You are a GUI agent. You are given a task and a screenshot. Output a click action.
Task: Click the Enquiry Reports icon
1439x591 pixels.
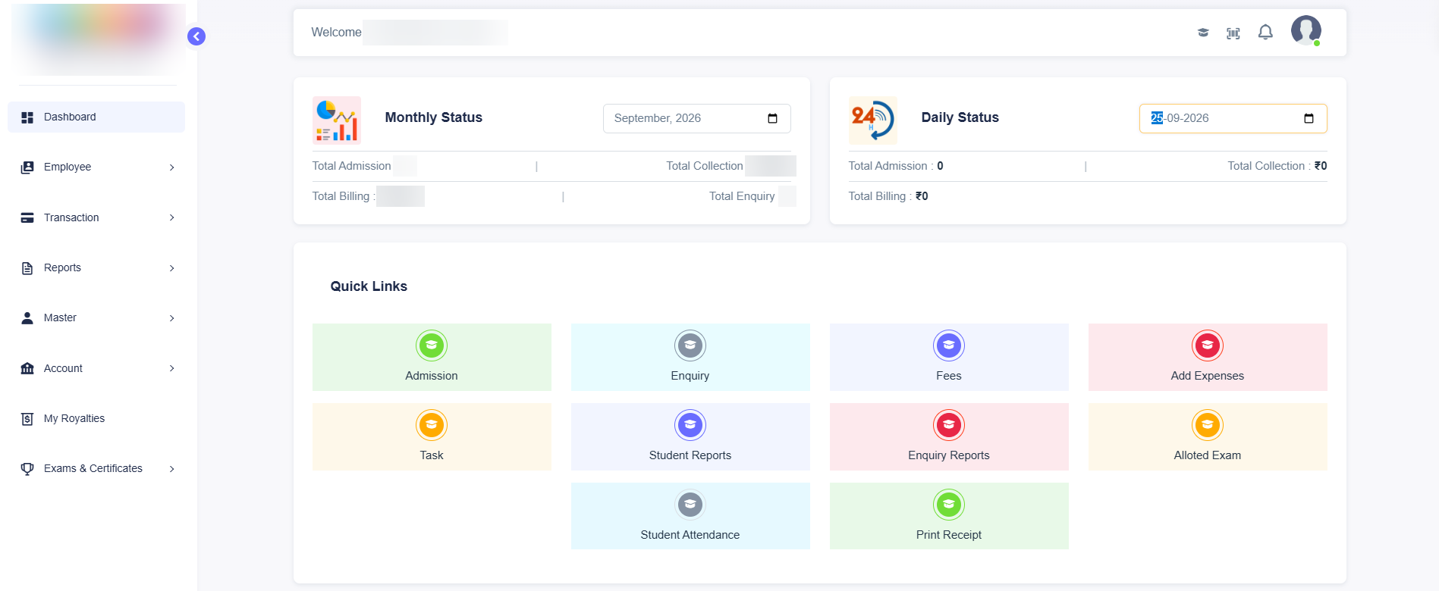(x=949, y=425)
